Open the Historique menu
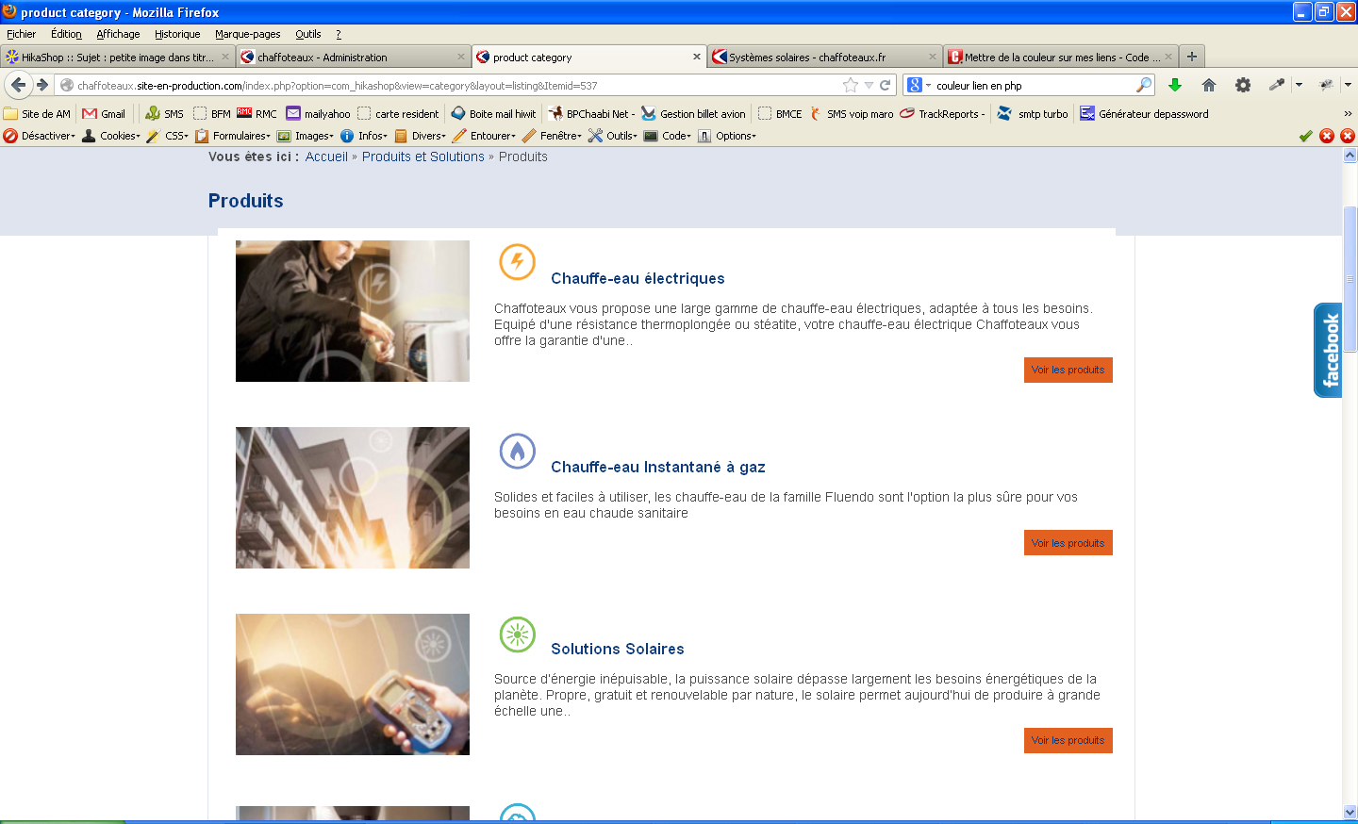Image resolution: width=1358 pixels, height=824 pixels. (x=177, y=34)
